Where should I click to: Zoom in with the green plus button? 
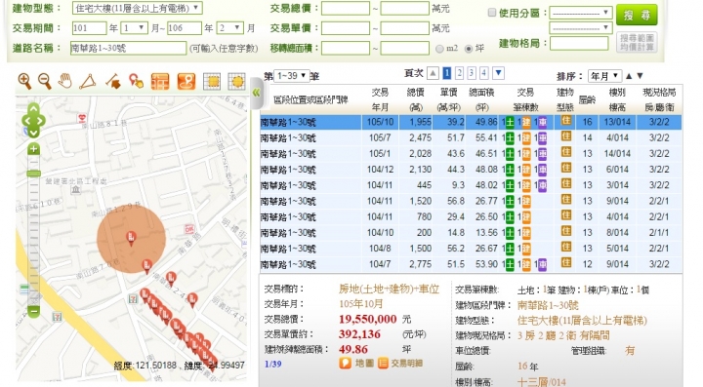point(33,149)
